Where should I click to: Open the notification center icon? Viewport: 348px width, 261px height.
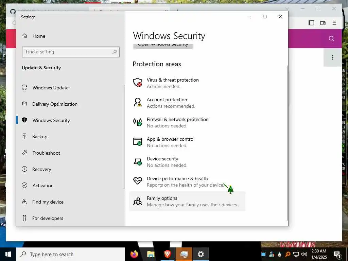(x=337, y=254)
